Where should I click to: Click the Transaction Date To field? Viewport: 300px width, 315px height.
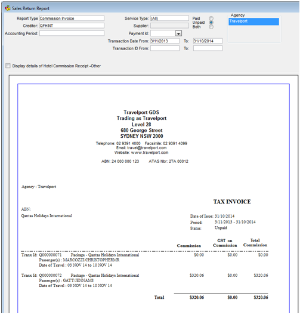[x=208, y=41]
